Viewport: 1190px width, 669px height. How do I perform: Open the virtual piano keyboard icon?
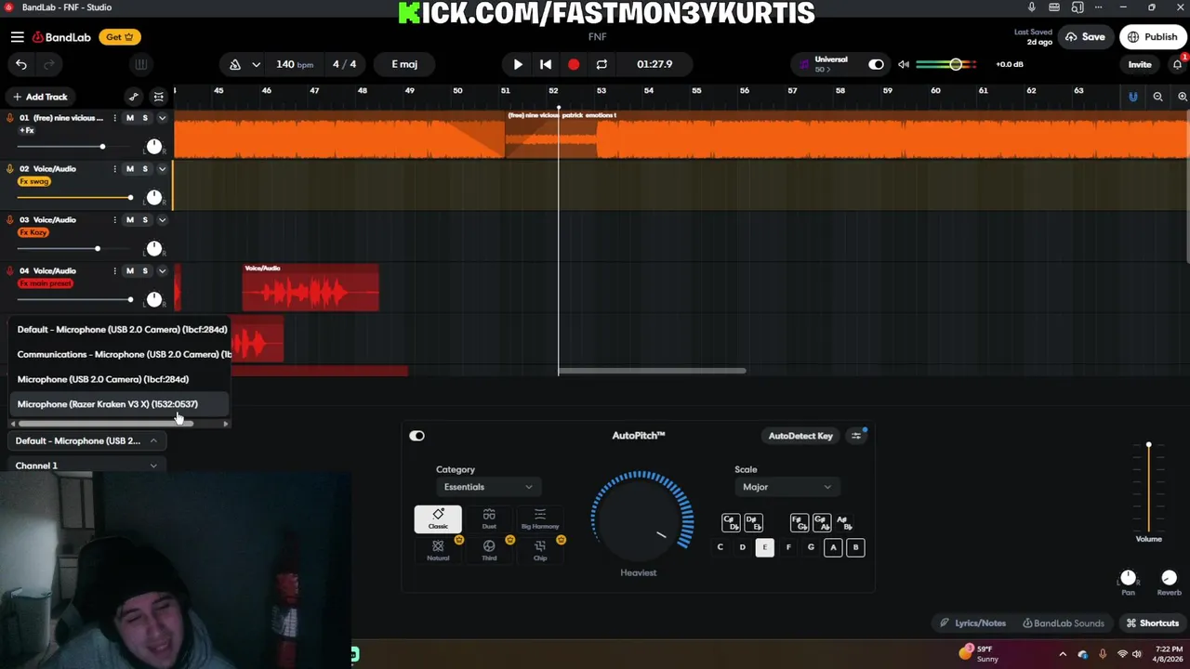pyautogui.click(x=140, y=64)
